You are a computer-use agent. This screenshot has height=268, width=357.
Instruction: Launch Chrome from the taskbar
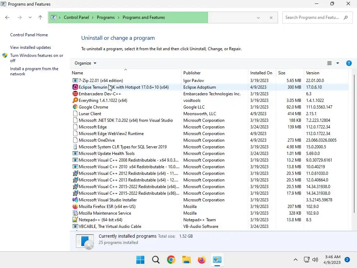171,260
